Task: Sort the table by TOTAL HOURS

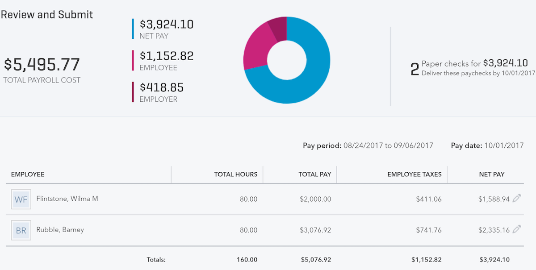Action: click(x=235, y=174)
